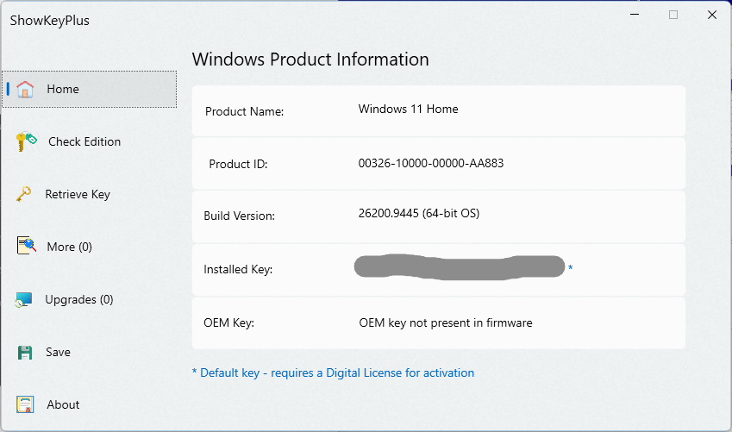This screenshot has height=432, width=732.
Task: Go to Retrieve Key section
Action: click(x=78, y=194)
